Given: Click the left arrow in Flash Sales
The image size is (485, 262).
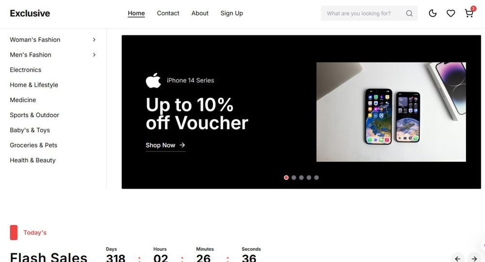Looking at the screenshot, I should click(x=457, y=259).
